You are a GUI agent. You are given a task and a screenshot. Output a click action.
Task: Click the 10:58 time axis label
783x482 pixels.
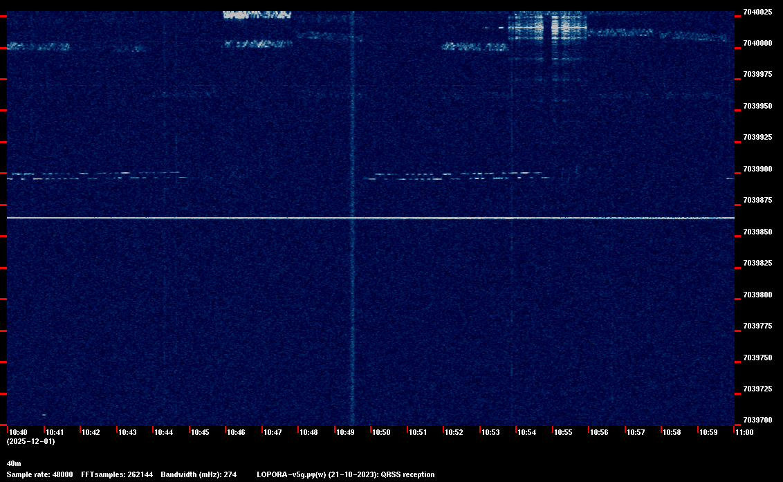[672, 432]
